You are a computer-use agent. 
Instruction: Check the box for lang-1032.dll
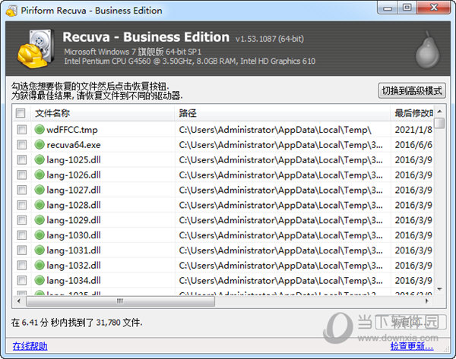pos(22,265)
